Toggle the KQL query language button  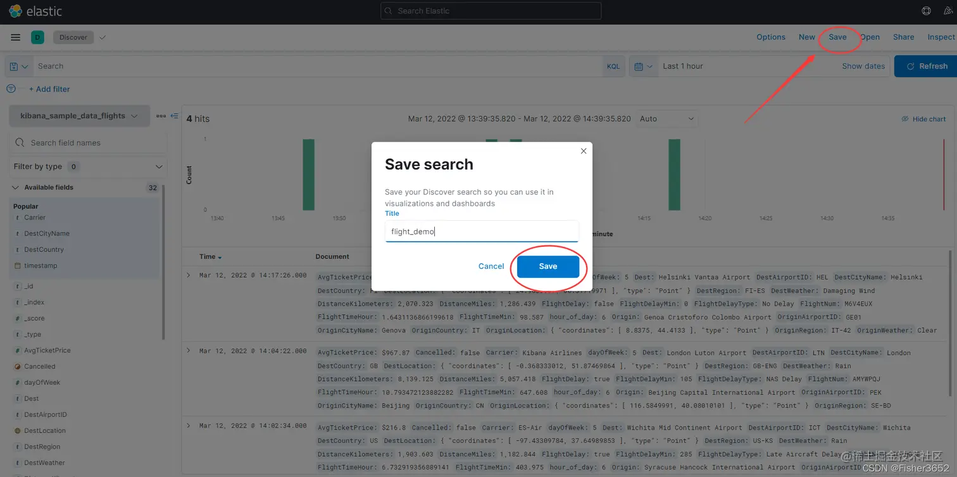(x=613, y=66)
